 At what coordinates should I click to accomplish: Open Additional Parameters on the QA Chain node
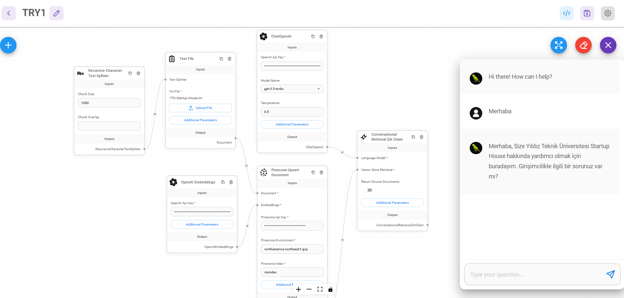(392, 203)
